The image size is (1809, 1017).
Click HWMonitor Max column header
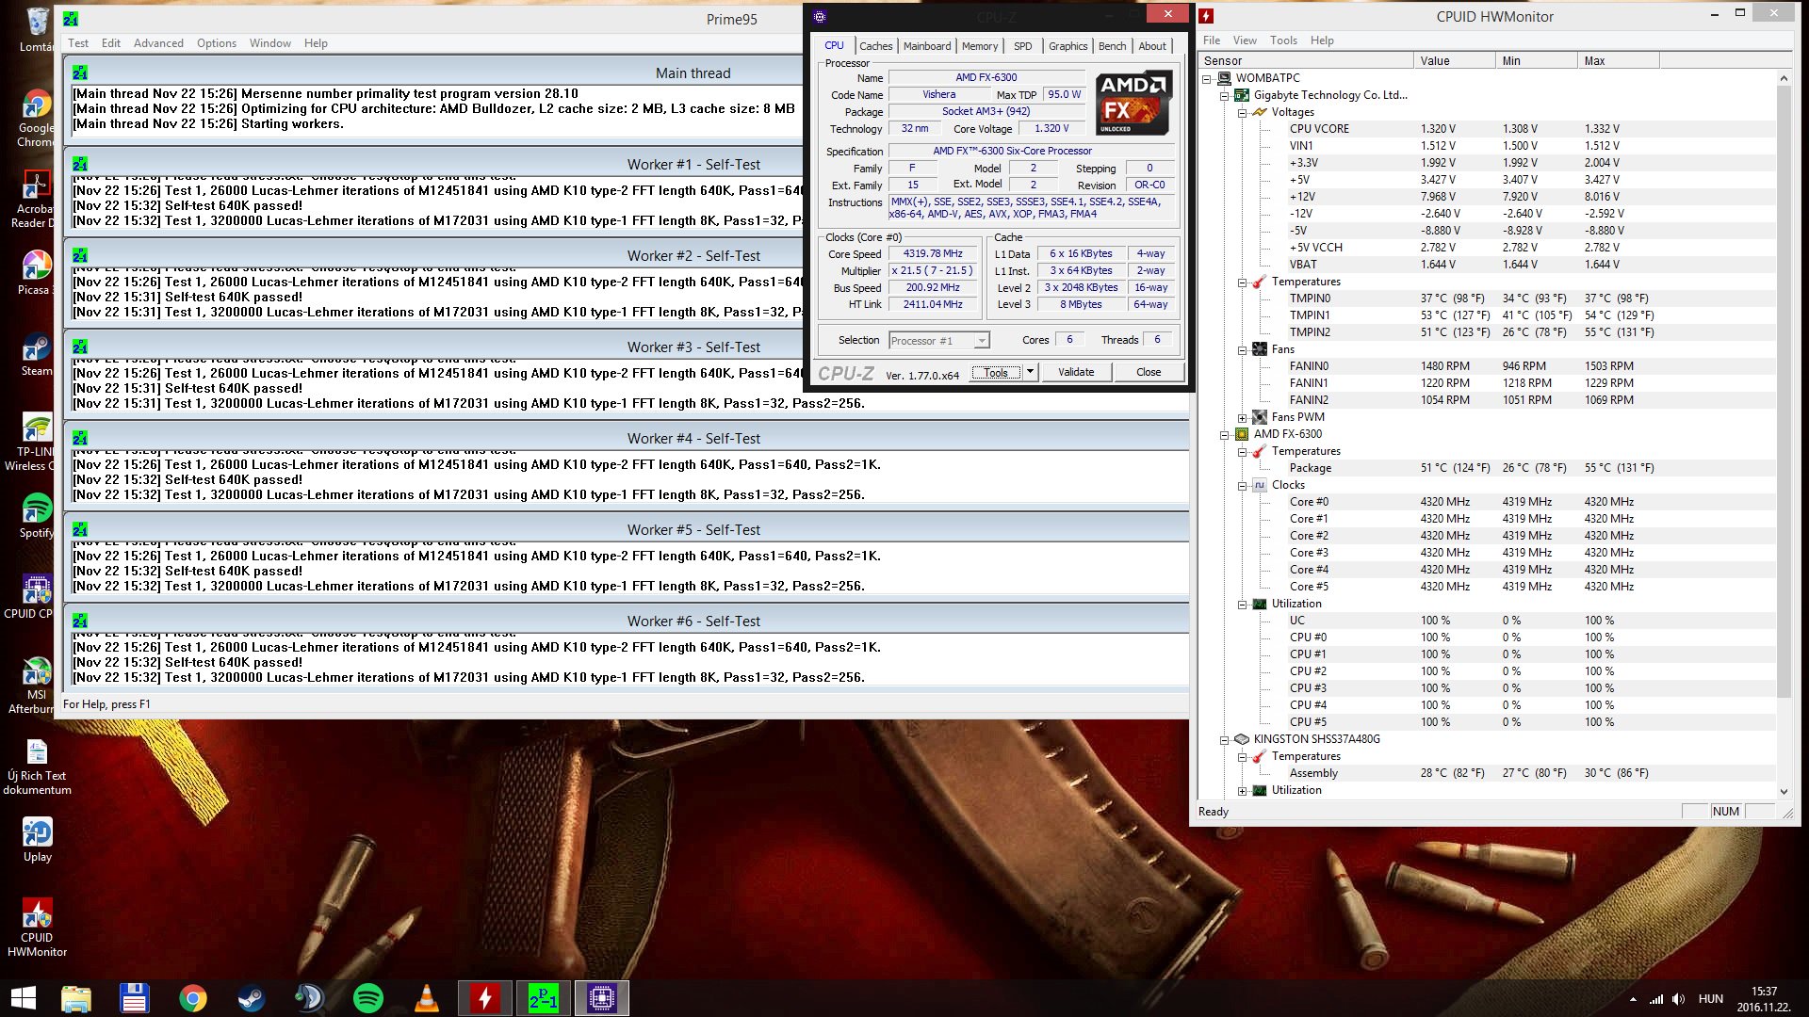(x=1618, y=60)
